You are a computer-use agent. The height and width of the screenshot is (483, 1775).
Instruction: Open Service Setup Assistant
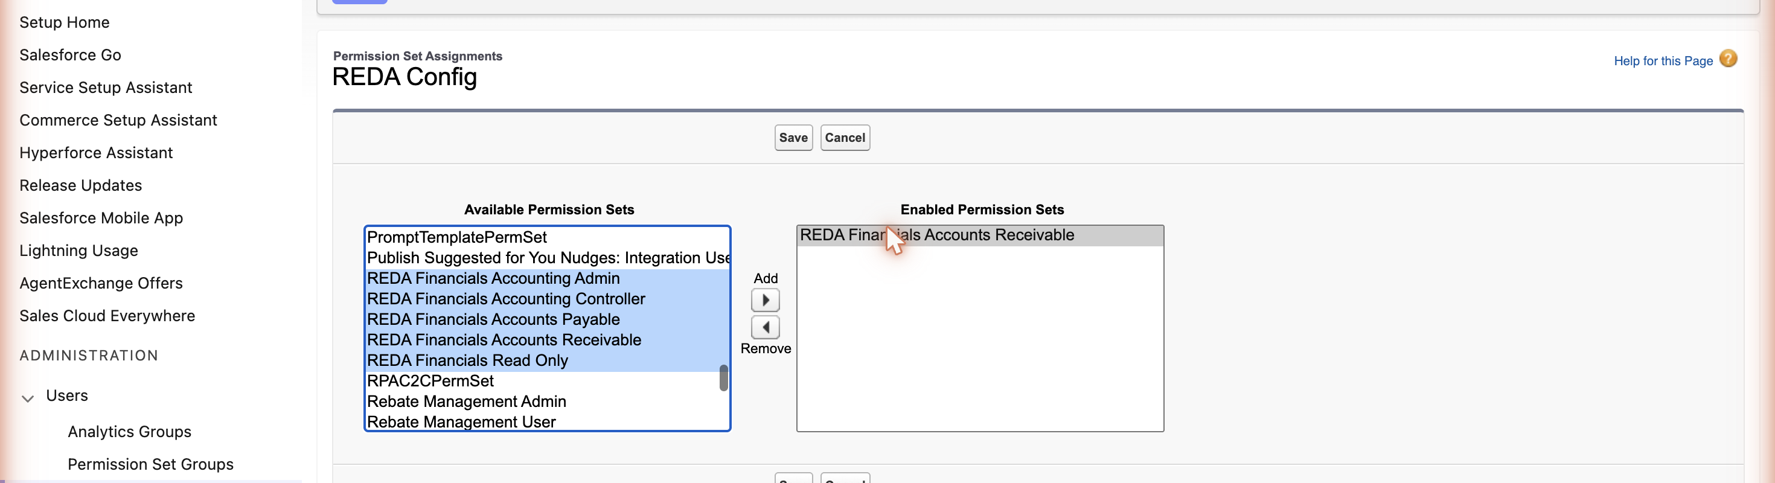pyautogui.click(x=106, y=88)
